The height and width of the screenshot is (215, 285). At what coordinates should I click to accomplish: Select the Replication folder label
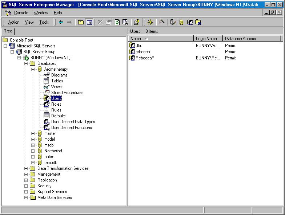[x=47, y=180]
